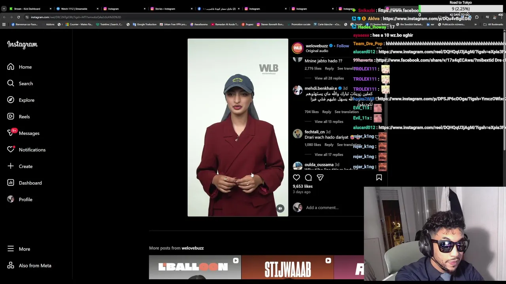The image size is (506, 284).
Task: Go back using the browser back arrow
Action: pyautogui.click(x=4, y=17)
